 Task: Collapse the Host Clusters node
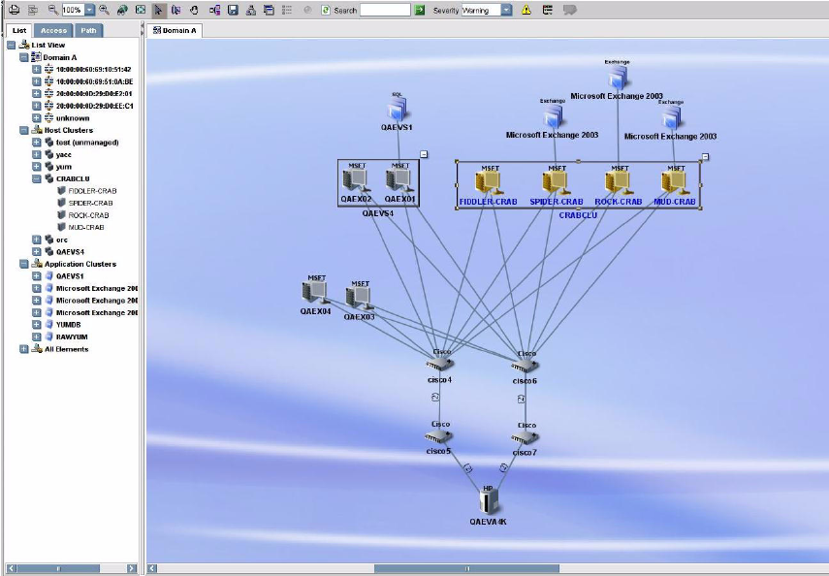click(24, 130)
